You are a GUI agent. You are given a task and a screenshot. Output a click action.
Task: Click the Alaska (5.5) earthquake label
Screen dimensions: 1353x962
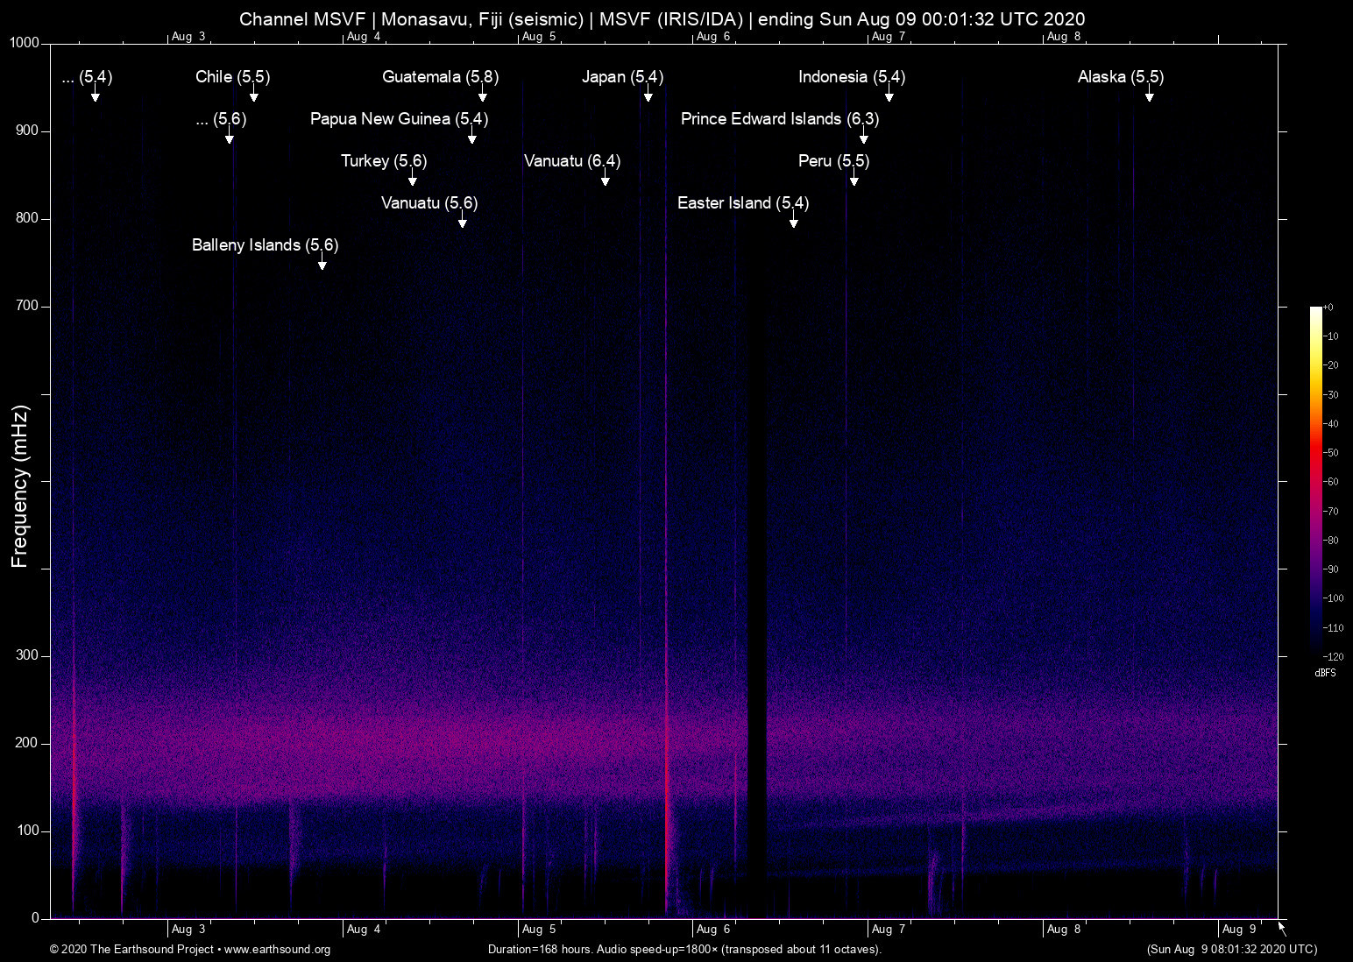click(x=1121, y=77)
